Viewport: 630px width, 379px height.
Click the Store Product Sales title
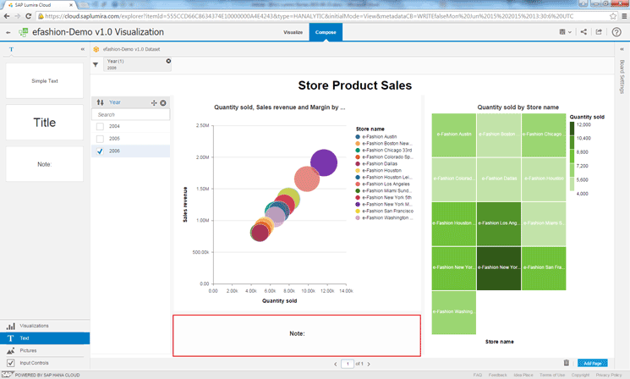tap(355, 85)
